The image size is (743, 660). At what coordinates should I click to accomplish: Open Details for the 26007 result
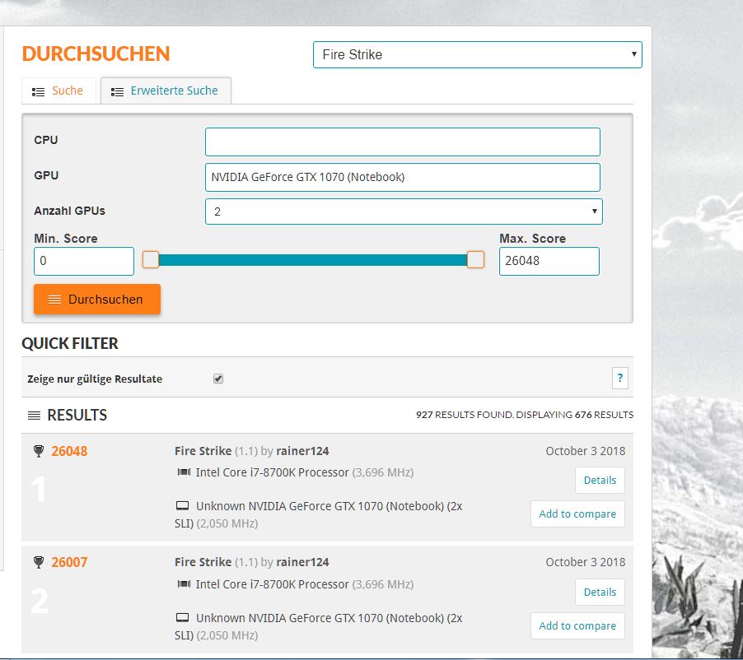[600, 592]
